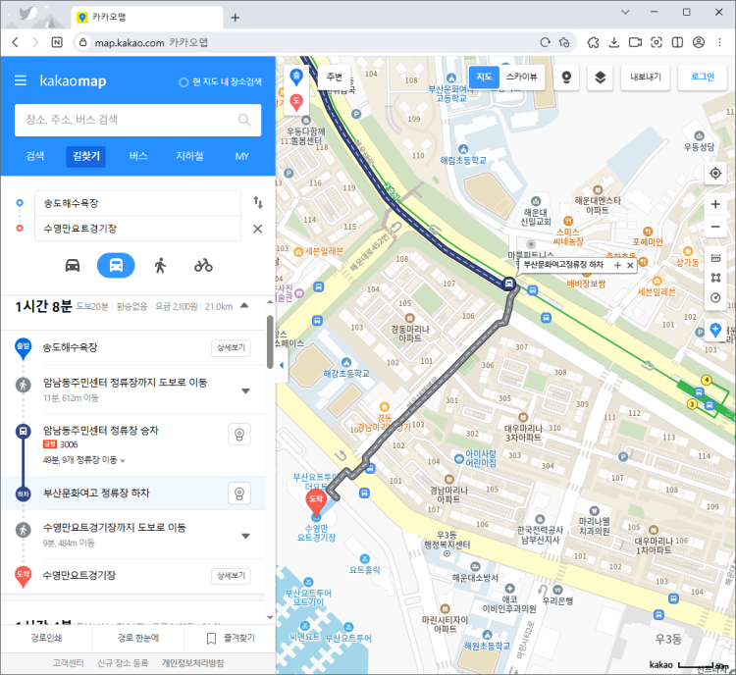Open roadview for 부산문화여고 정류장 하차
Image resolution: width=736 pixels, height=675 pixels.
pos(237,493)
